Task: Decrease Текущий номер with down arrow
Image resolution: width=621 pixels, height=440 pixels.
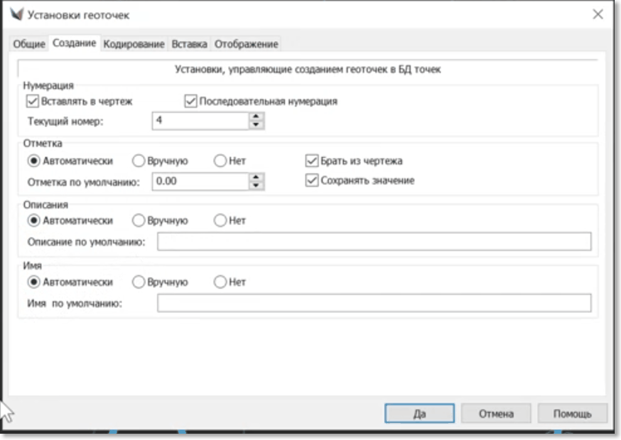Action: 255,124
